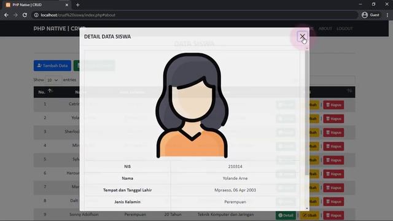Select birth info Mpraeso, 06 Apr 2003

(x=235, y=190)
